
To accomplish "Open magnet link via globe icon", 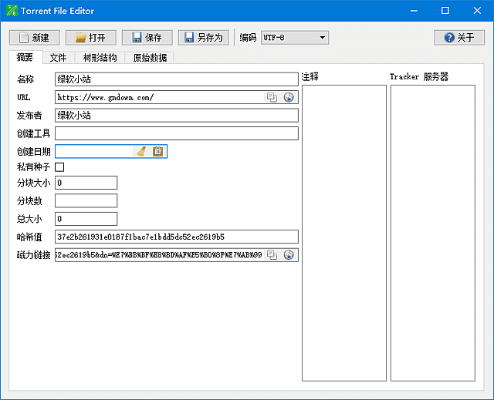I will point(289,255).
